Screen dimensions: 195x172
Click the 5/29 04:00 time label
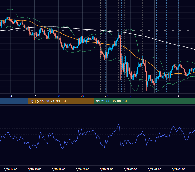178,169
